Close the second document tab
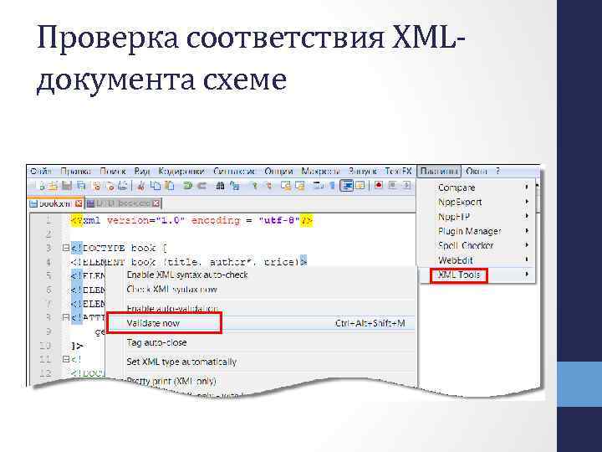Viewport: 602px width, 452px height. (156, 203)
